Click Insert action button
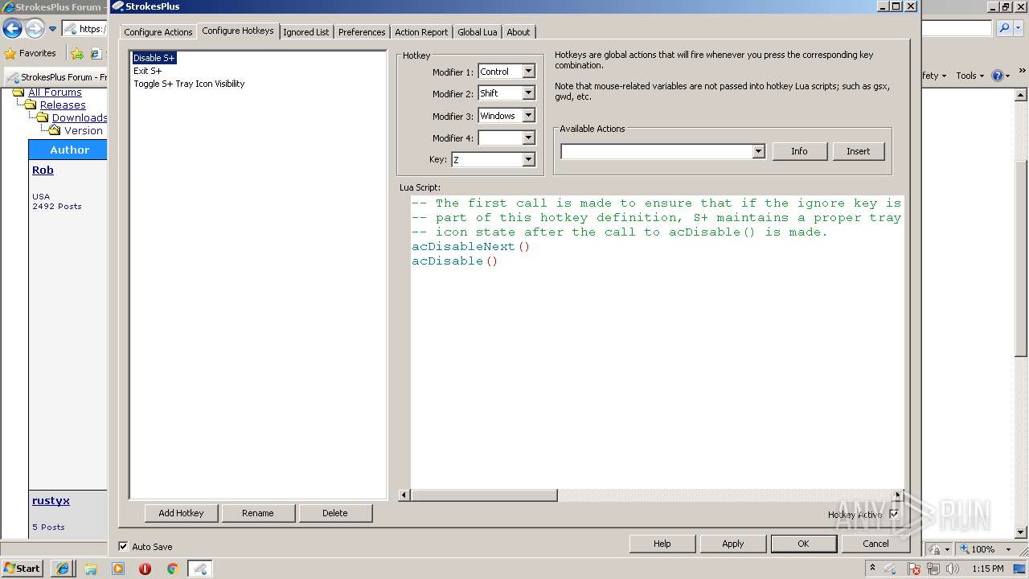This screenshot has height=579, width=1029. point(858,151)
